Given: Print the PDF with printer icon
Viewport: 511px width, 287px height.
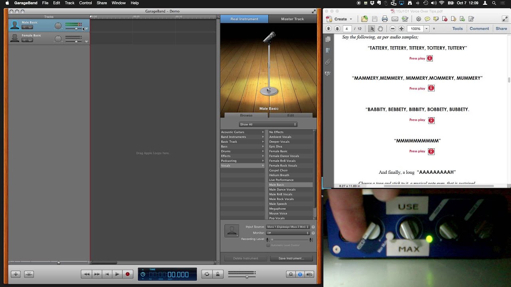Looking at the screenshot, I should (384, 19).
